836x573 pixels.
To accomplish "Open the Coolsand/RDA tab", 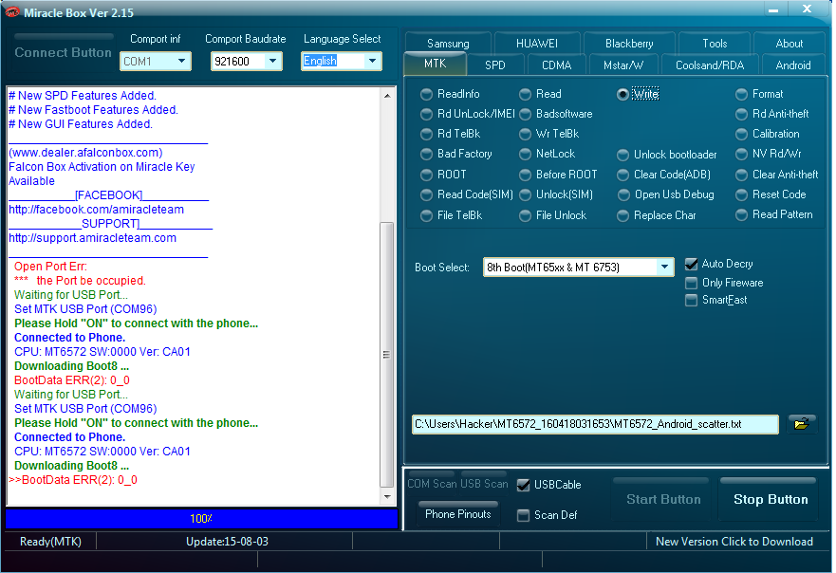I will [x=710, y=65].
